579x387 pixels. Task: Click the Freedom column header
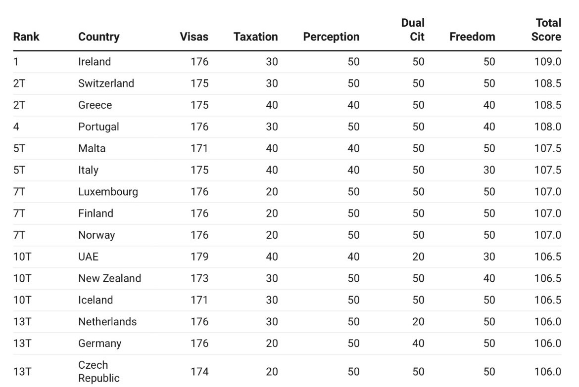[x=472, y=37]
